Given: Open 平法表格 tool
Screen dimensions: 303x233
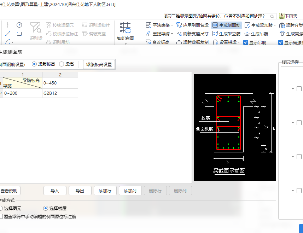Looking at the screenshot, I should [158, 25].
